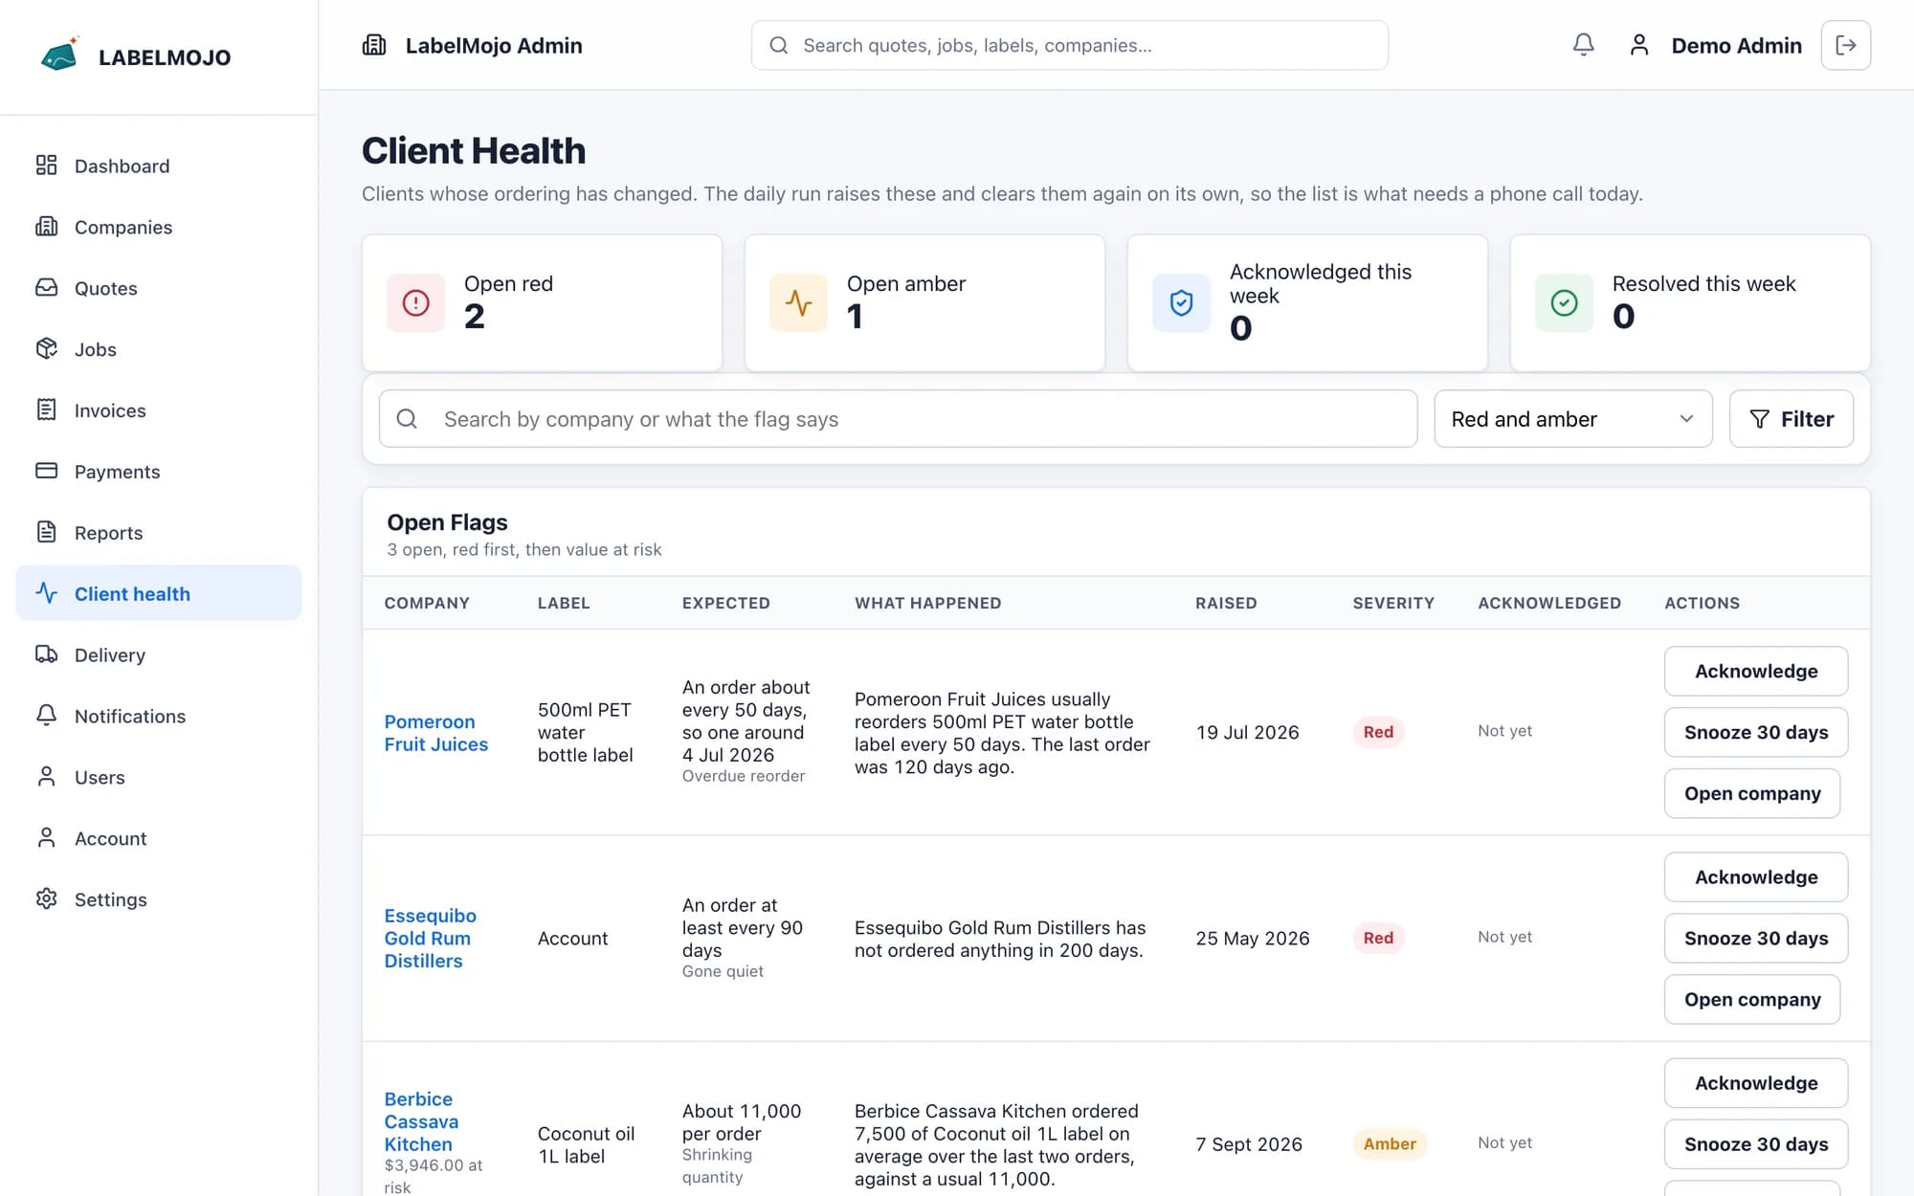Click the Payments card icon in sidebar
This screenshot has width=1914, height=1196.
[x=46, y=472]
